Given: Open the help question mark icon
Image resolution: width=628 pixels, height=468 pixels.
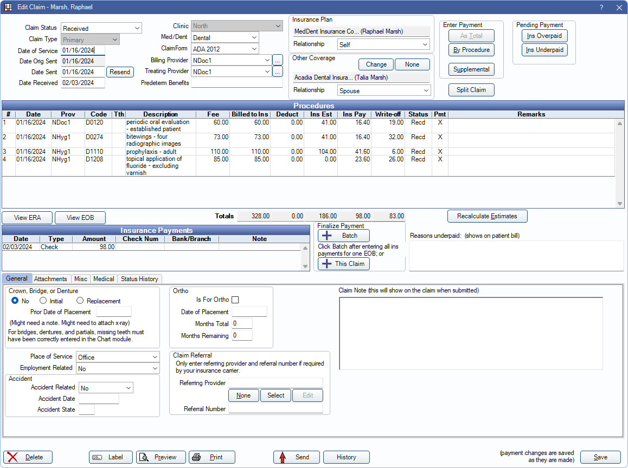Looking at the screenshot, I should (x=601, y=8).
